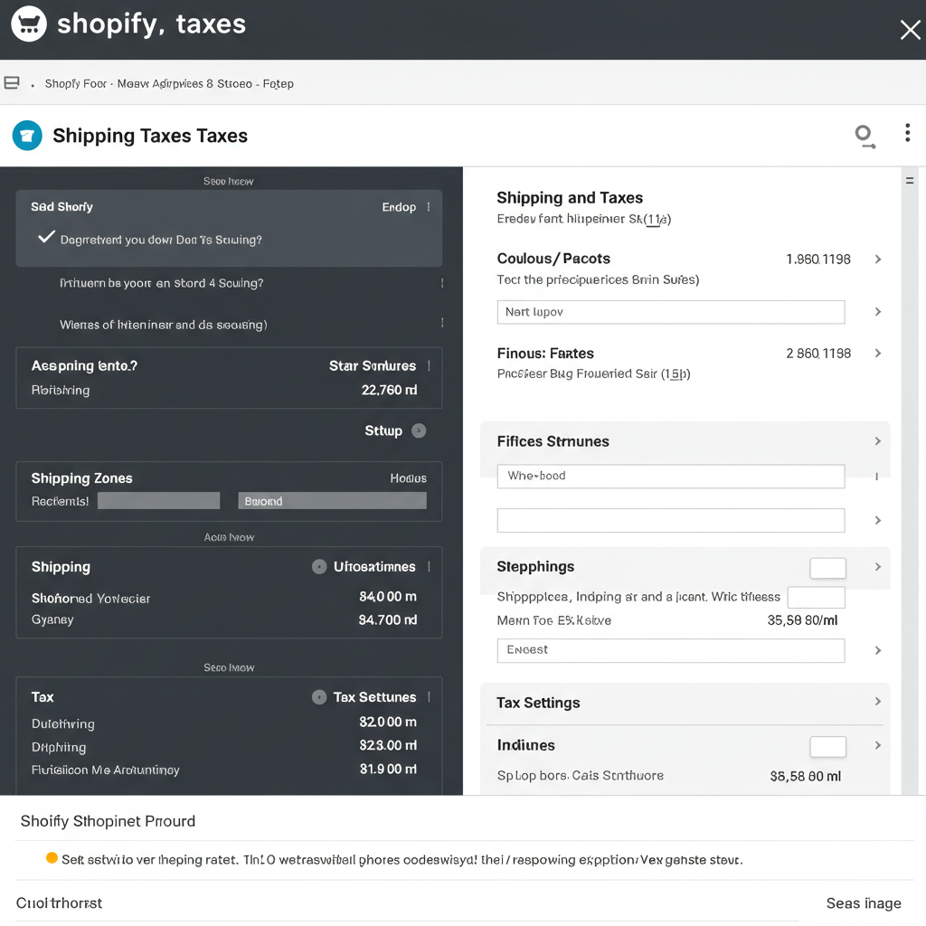Click the breadcrumb Shopfy Foor path

[169, 84]
